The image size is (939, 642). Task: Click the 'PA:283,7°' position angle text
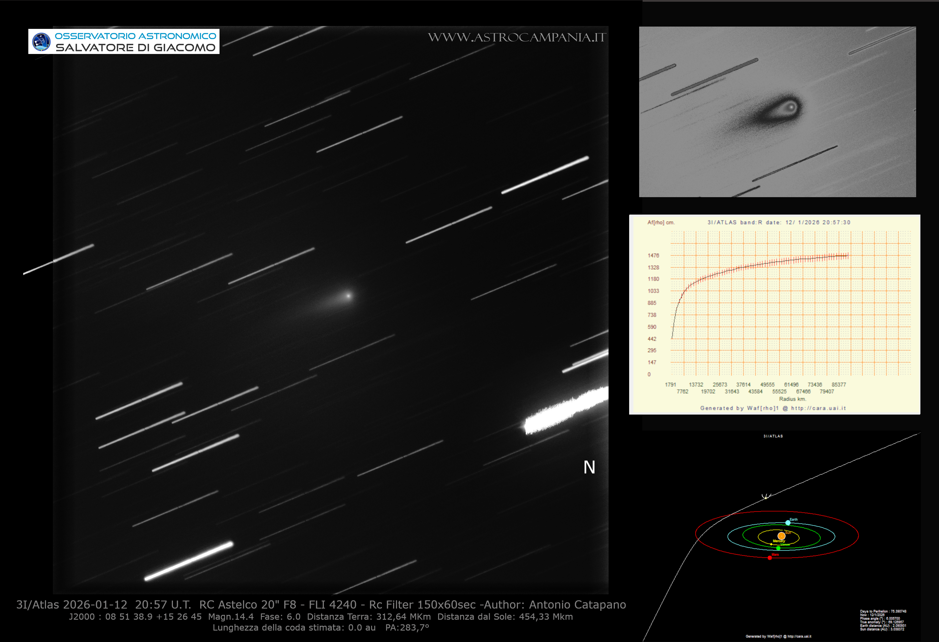[407, 627]
